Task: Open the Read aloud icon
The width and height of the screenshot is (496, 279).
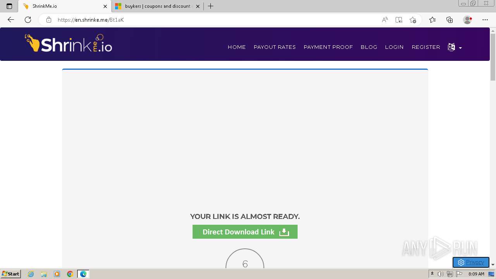Action: pyautogui.click(x=385, y=20)
